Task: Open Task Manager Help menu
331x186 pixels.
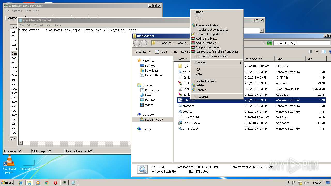Action: tap(36, 11)
